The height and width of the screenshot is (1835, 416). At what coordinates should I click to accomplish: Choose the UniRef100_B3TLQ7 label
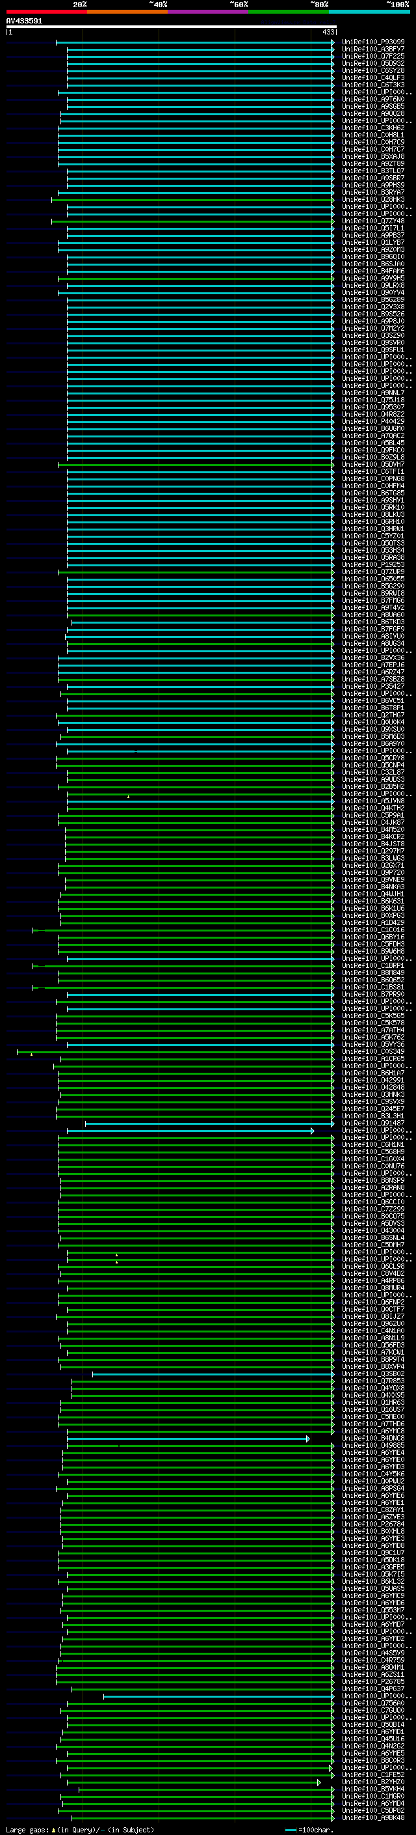click(x=373, y=171)
